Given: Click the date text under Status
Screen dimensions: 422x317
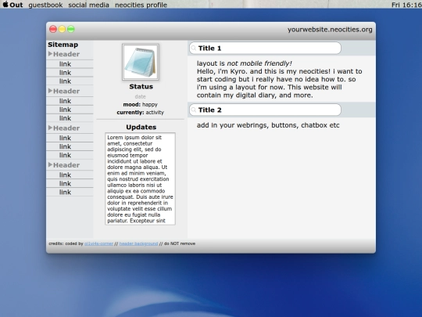Looking at the screenshot, I should pyautogui.click(x=140, y=96).
